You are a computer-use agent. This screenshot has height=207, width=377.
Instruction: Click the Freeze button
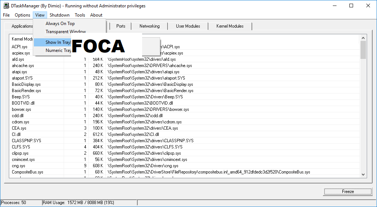point(348,192)
